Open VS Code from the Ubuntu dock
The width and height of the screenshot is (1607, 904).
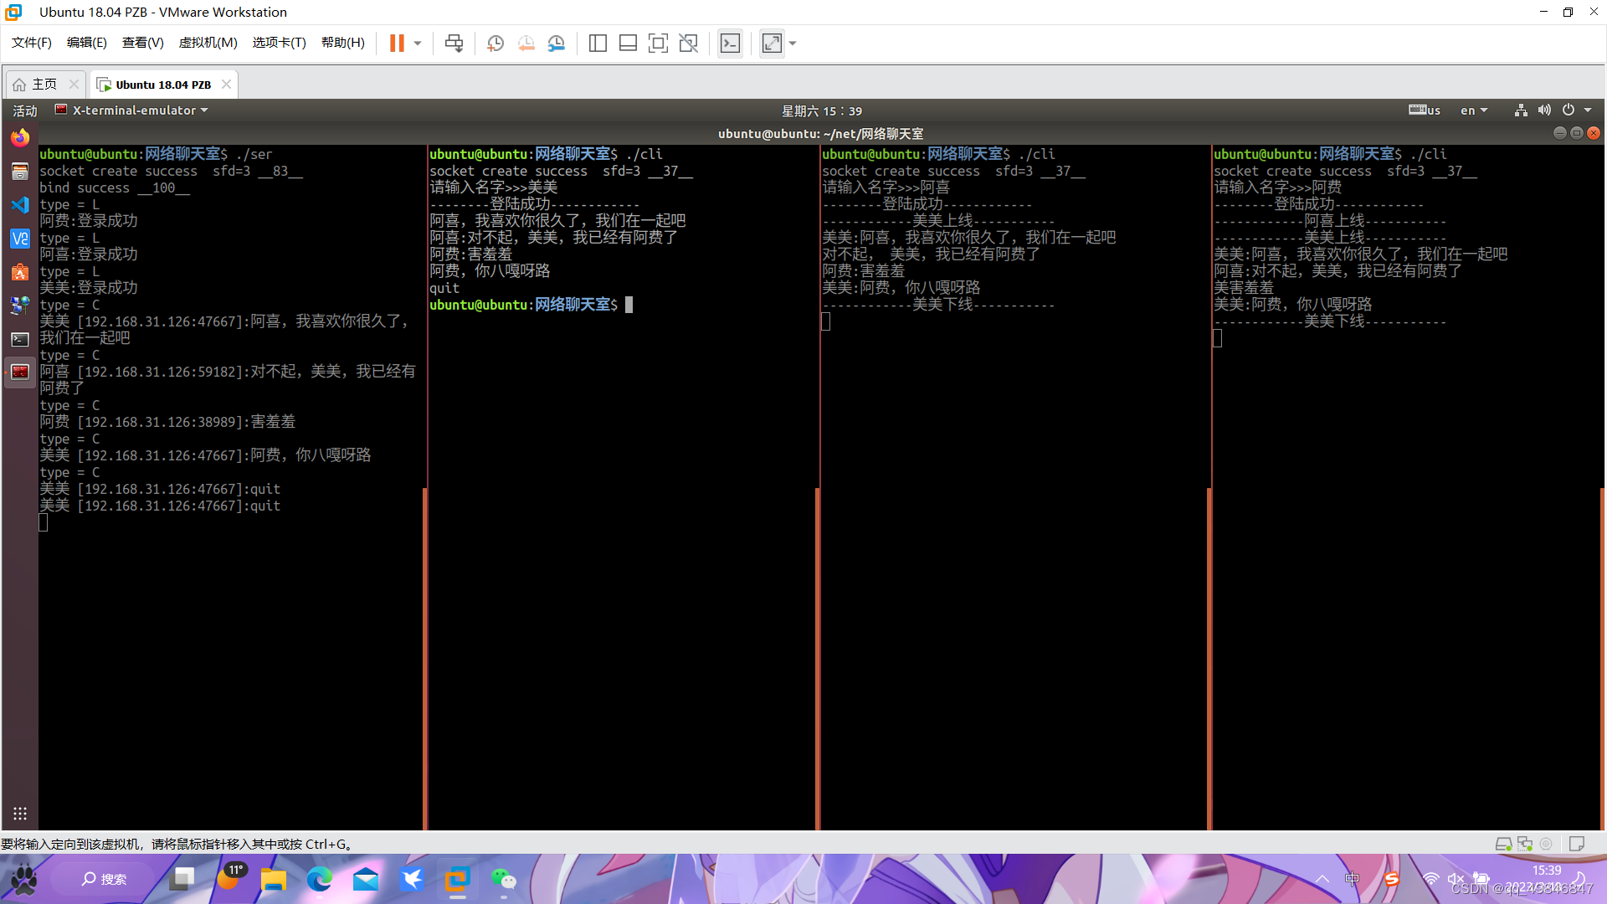pos(20,205)
